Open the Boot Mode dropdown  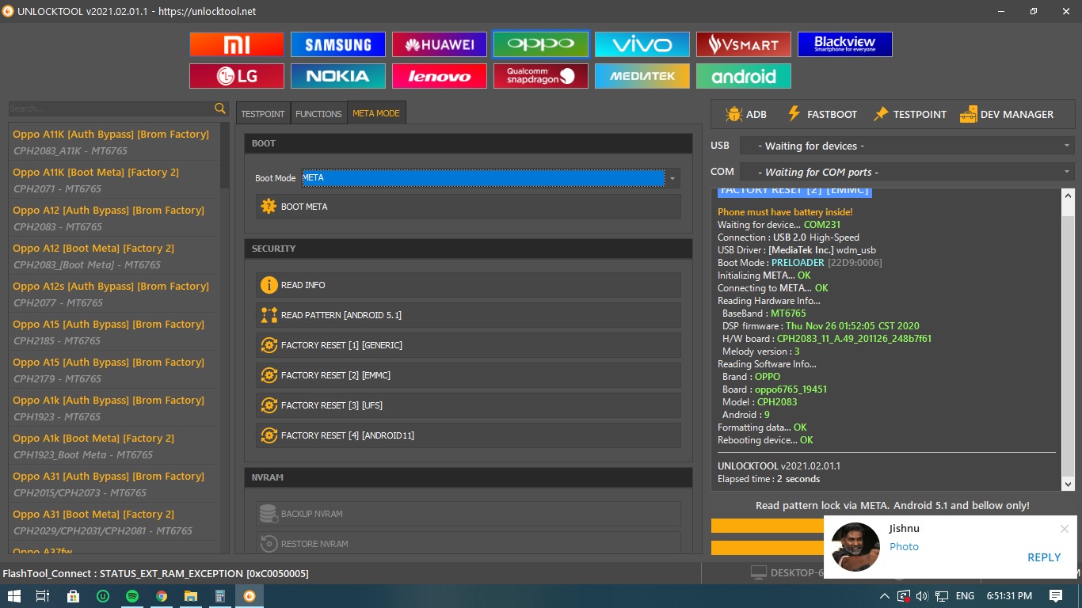[x=672, y=178]
